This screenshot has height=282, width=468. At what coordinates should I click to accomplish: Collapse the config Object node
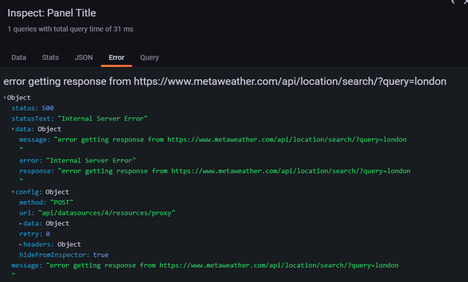coord(13,192)
